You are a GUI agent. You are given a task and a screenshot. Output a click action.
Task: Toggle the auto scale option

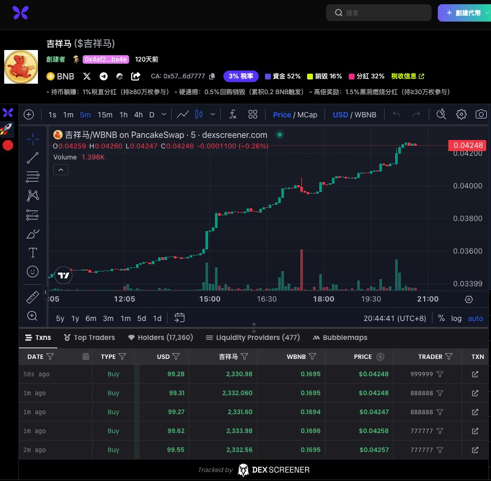click(x=475, y=318)
